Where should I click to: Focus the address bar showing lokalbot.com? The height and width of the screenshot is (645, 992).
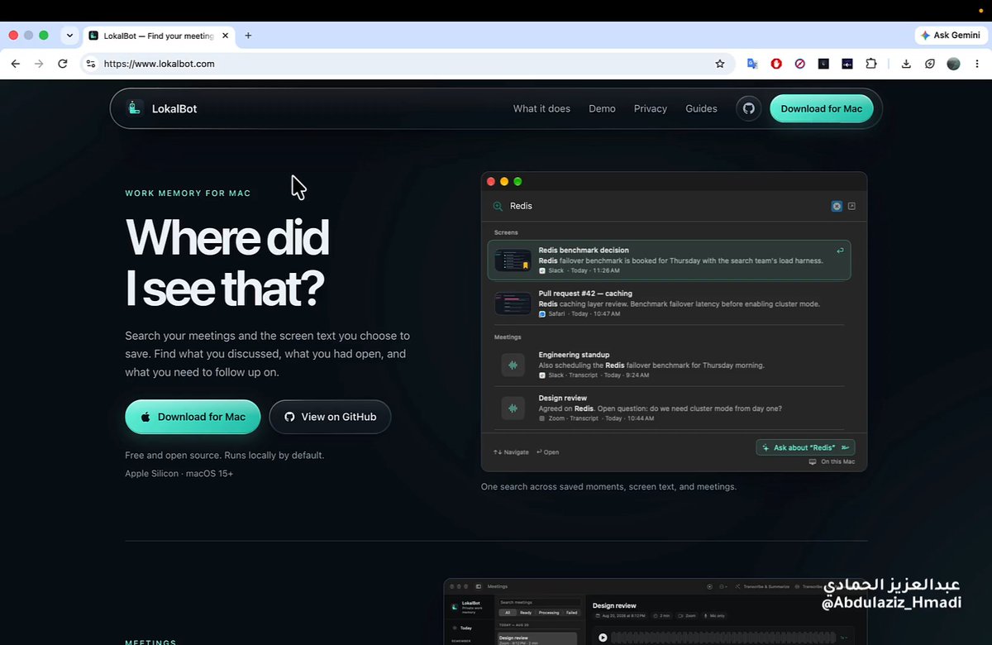(405, 64)
